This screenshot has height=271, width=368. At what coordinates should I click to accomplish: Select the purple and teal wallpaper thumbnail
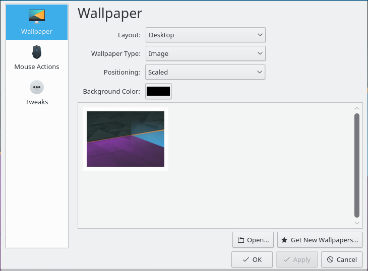(x=126, y=139)
